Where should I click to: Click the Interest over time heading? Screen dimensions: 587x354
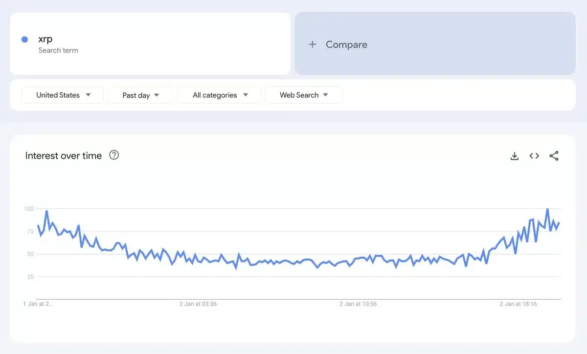[63, 155]
